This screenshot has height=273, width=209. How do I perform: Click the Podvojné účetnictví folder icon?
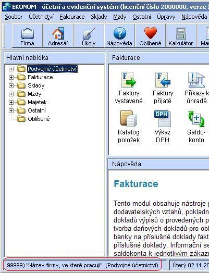click(x=21, y=69)
